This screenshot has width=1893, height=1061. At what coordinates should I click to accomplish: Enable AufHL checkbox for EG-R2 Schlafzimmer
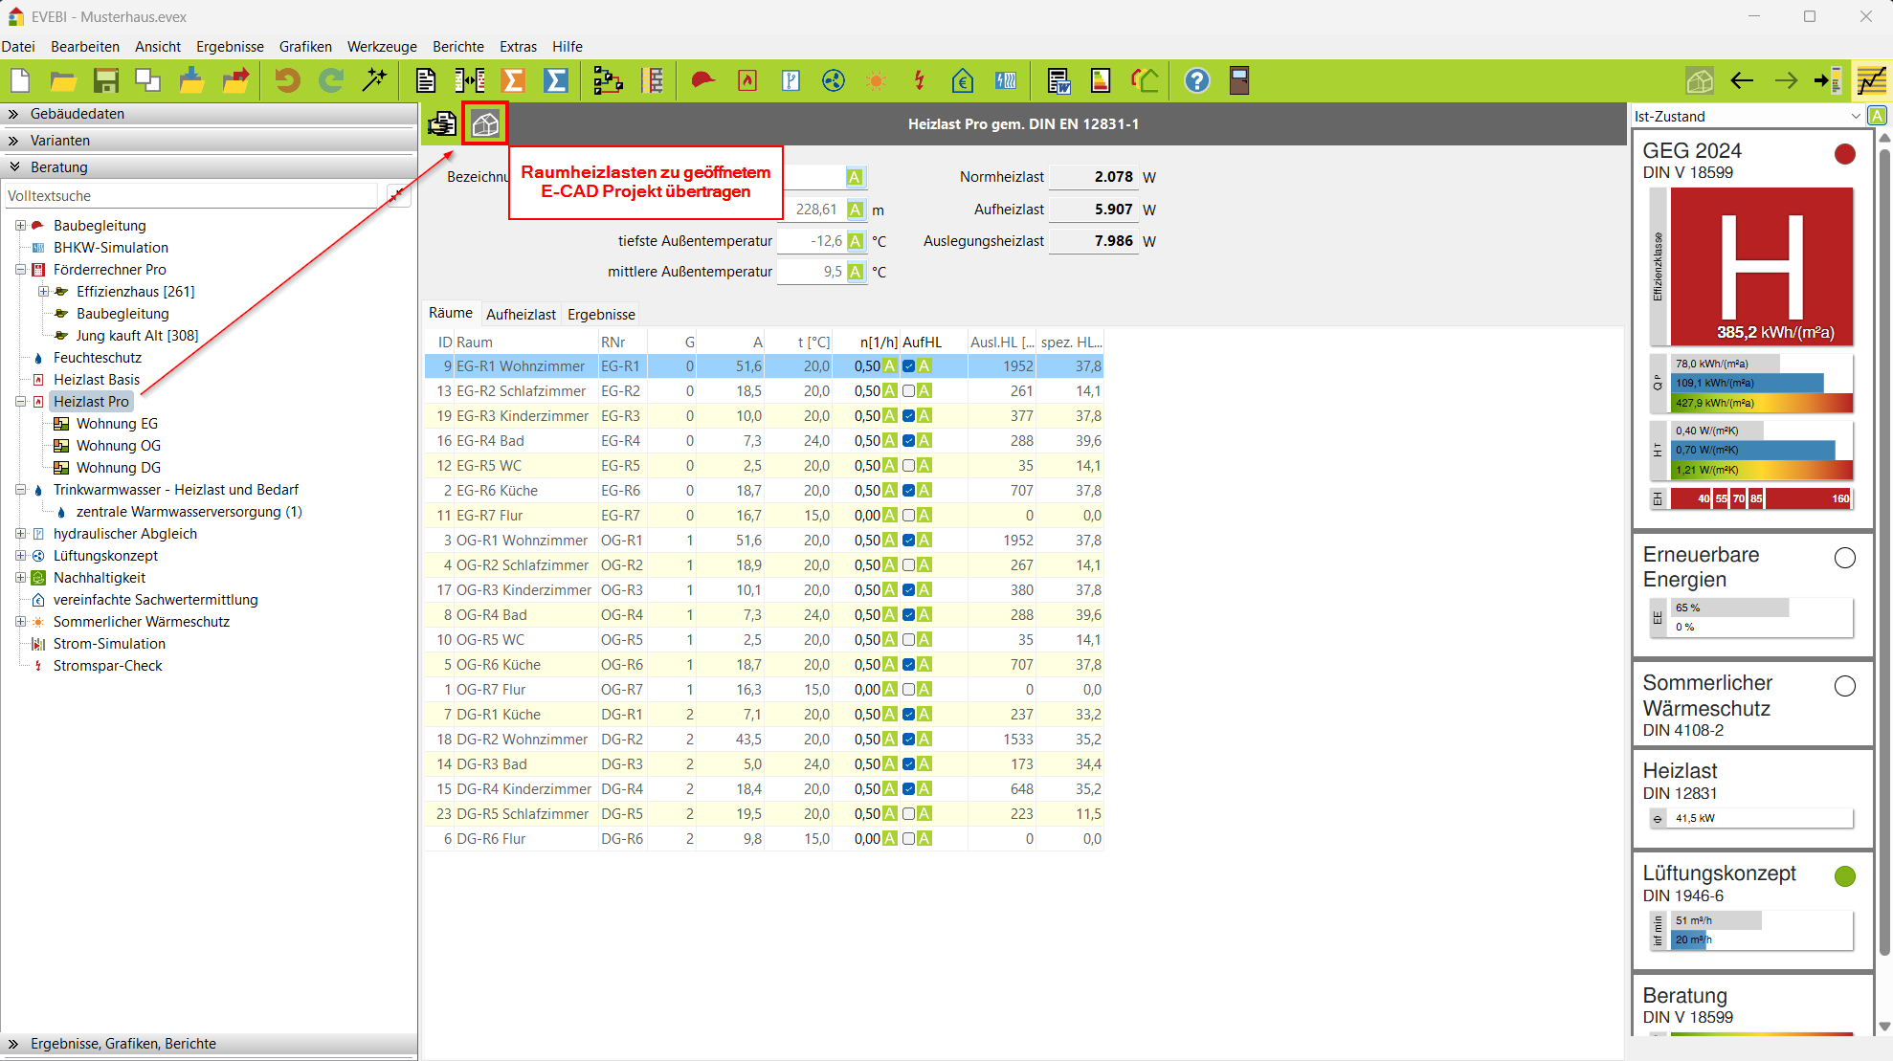[x=908, y=391]
